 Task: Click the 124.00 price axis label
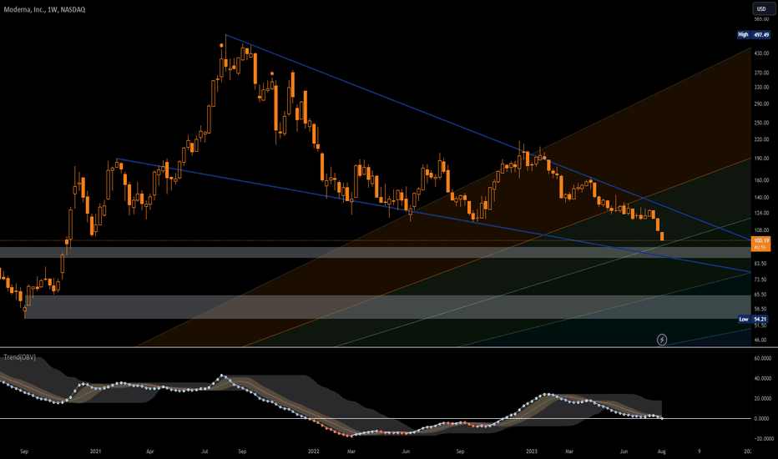(761, 214)
